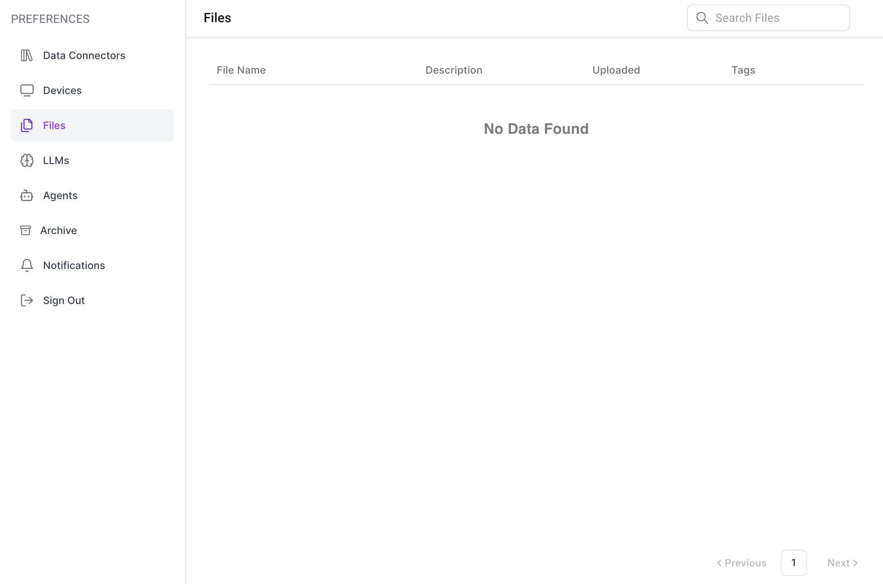Click the Next pagination button
Image resolution: width=883 pixels, height=584 pixels.
click(x=842, y=563)
